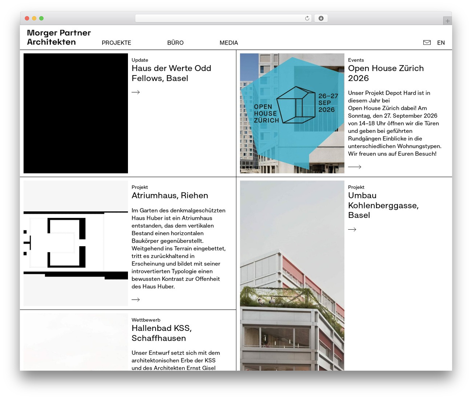
Task: Click the Hallenbad KSS description text
Action: 176,360
